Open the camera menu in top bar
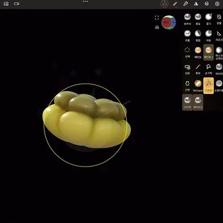 (17, 4)
